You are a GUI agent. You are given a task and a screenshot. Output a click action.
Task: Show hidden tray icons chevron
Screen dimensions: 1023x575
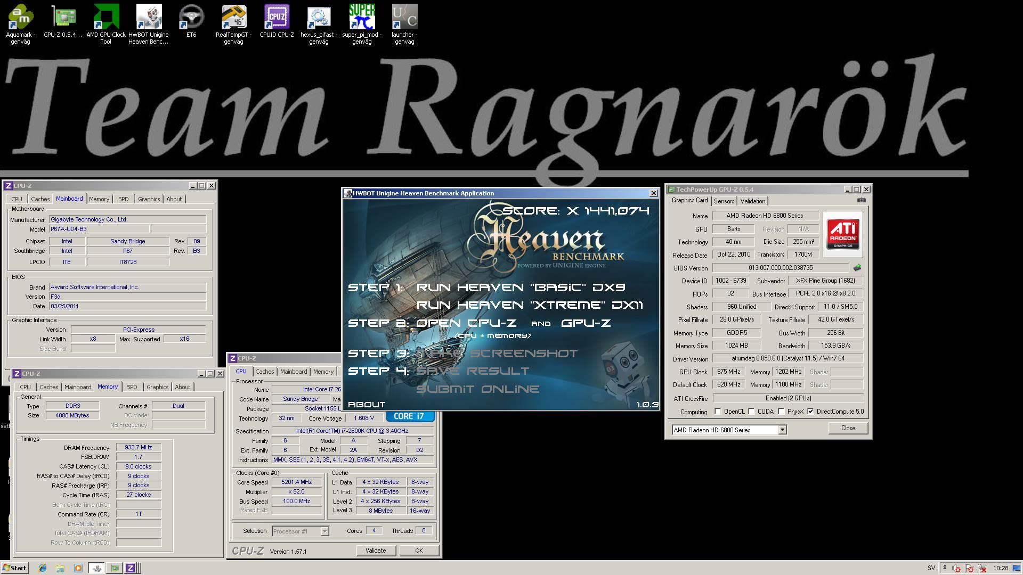(945, 568)
